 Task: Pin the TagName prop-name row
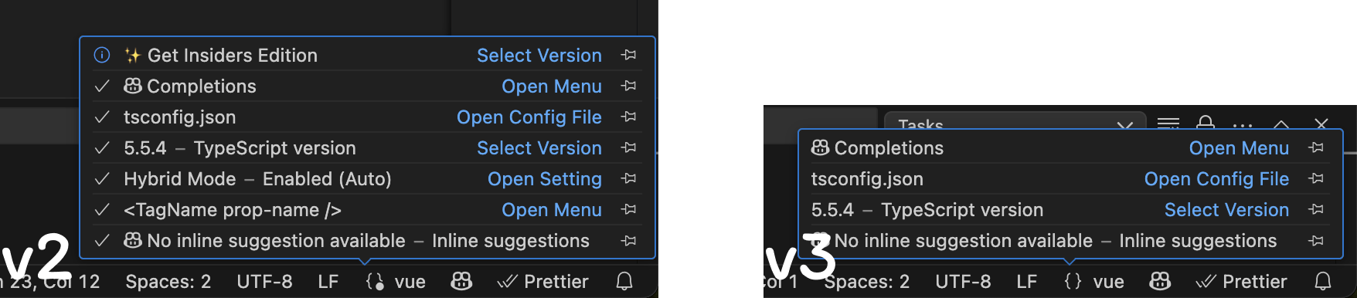(629, 209)
